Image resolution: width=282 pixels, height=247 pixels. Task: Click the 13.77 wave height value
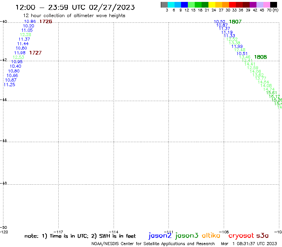pos(261,78)
